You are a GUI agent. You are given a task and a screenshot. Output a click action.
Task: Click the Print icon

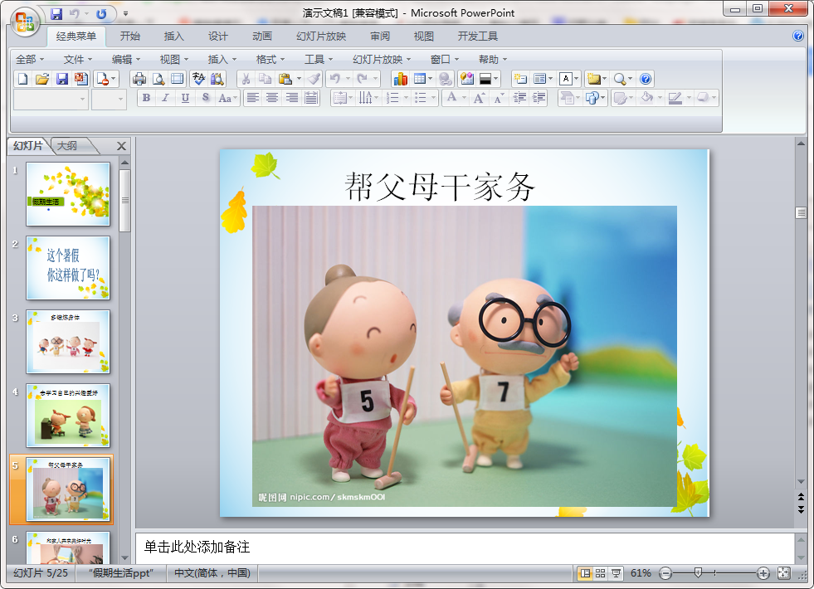tap(139, 79)
